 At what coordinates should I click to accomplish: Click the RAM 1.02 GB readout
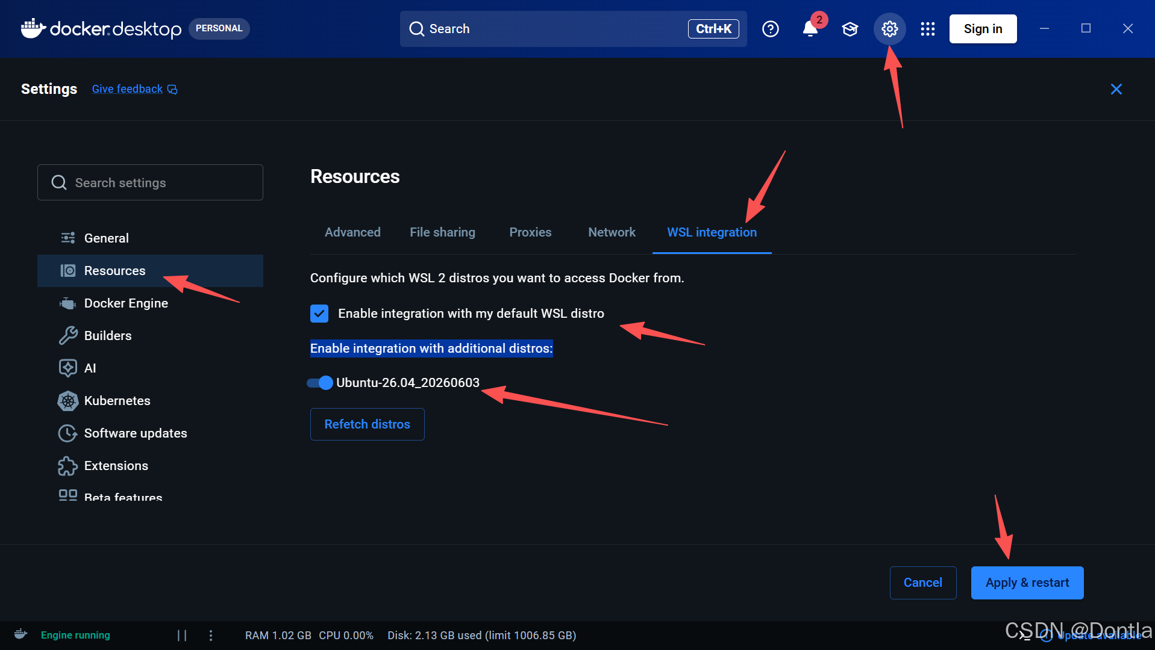point(278,635)
